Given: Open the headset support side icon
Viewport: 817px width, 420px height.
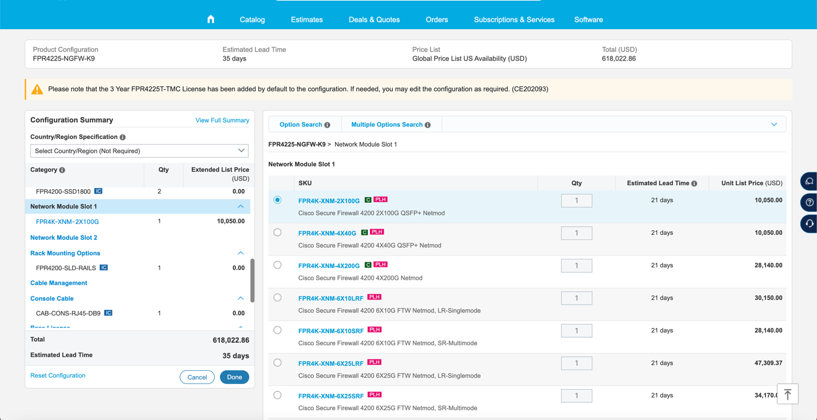Looking at the screenshot, I should tap(809, 224).
